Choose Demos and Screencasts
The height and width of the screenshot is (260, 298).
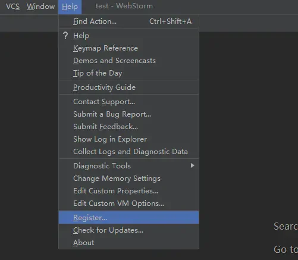tap(129, 61)
